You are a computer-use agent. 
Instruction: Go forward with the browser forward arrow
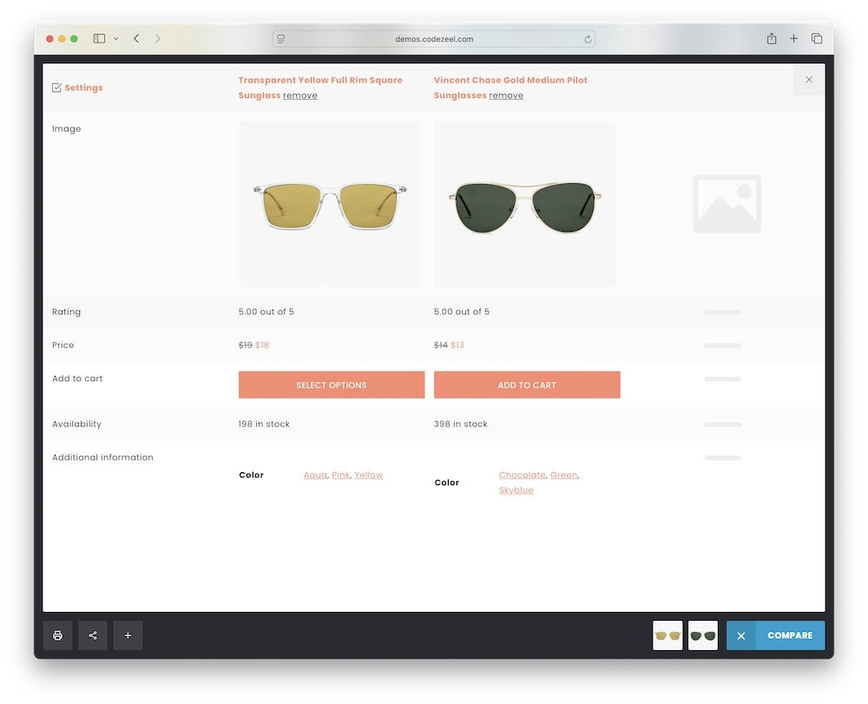[x=158, y=39]
